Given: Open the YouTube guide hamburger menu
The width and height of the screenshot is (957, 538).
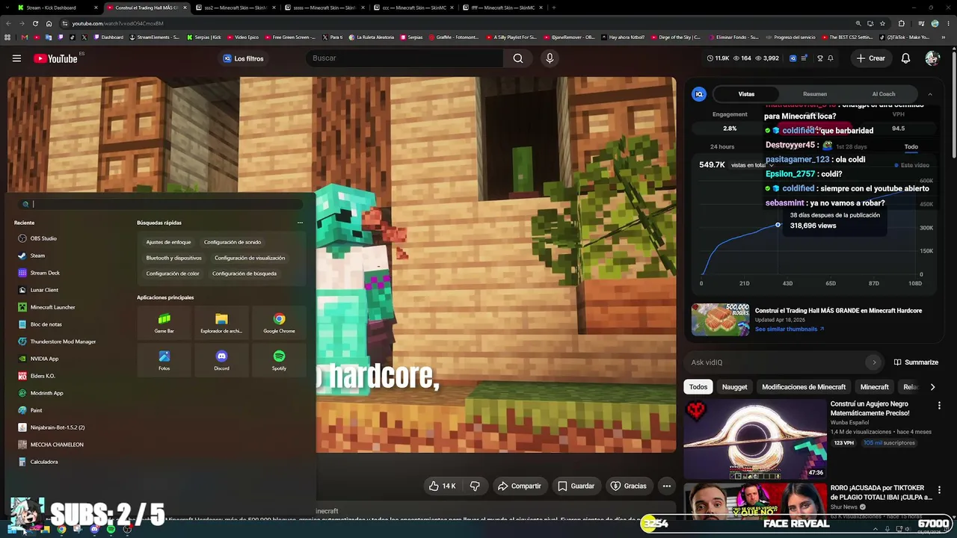Looking at the screenshot, I should tap(16, 58).
